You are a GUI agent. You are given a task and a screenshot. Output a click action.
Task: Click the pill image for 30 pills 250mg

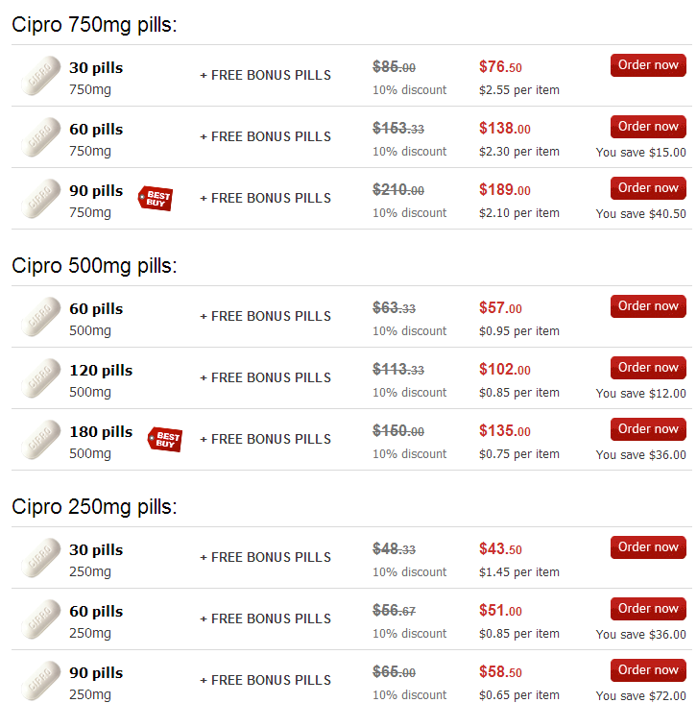pos(40,558)
